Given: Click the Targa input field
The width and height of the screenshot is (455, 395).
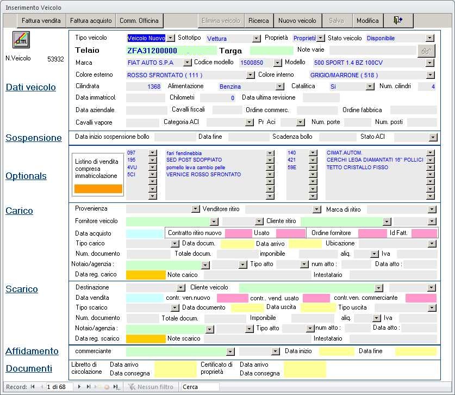Looking at the screenshot, I should pyautogui.click(x=272, y=51).
